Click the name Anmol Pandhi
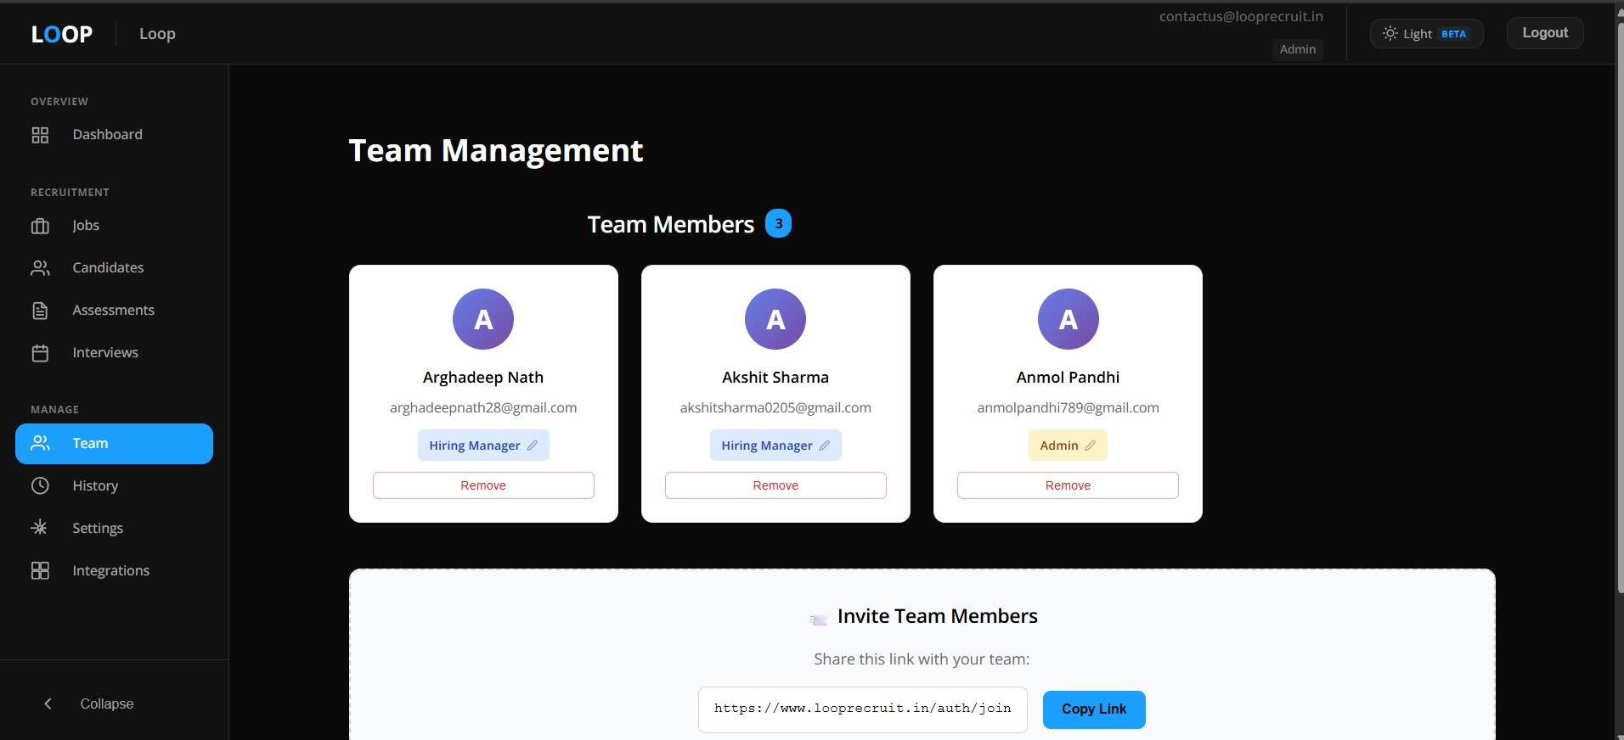The height and width of the screenshot is (740, 1624). click(x=1068, y=378)
